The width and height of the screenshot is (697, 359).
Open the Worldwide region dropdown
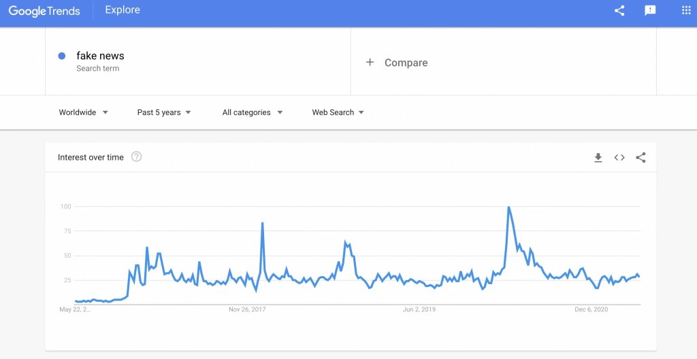click(x=84, y=112)
